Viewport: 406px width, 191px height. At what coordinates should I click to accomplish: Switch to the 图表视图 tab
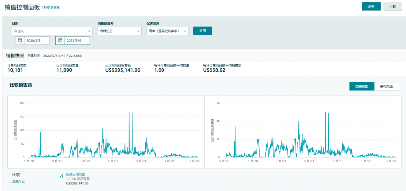pyautogui.click(x=362, y=86)
